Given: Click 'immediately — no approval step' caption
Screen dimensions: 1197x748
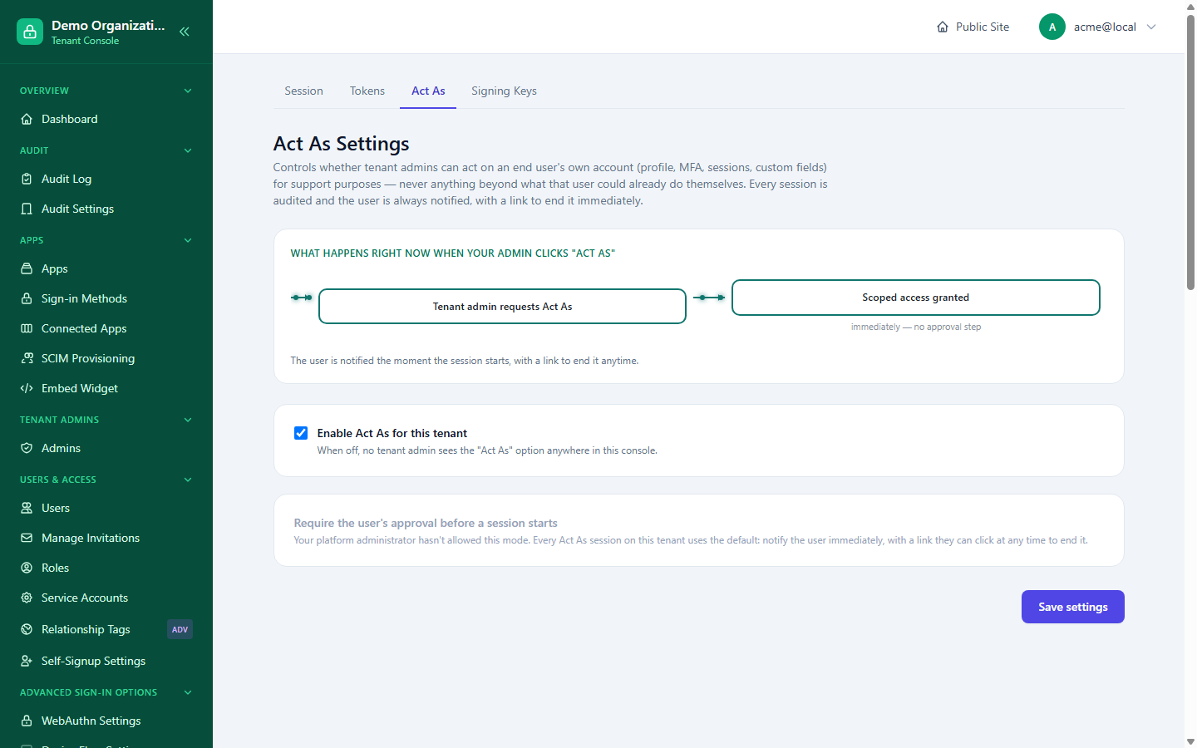Looking at the screenshot, I should point(916,327).
